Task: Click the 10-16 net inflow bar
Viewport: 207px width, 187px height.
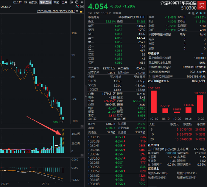Action: coord(154,102)
